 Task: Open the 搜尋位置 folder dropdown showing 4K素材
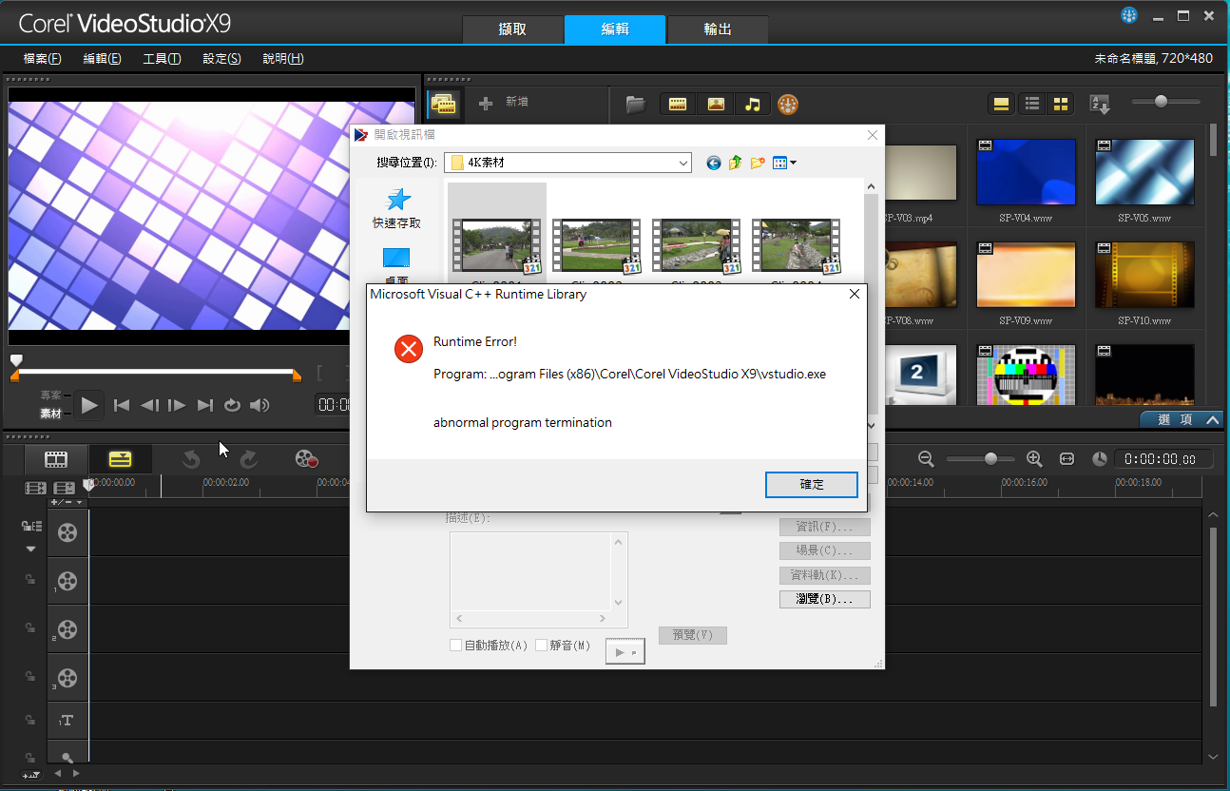click(567, 163)
